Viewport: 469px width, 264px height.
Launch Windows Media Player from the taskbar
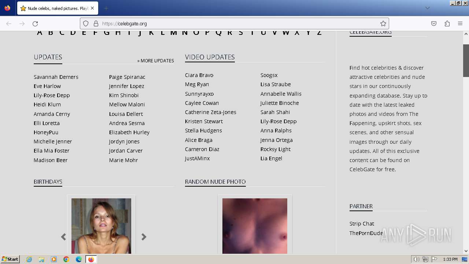click(54, 259)
